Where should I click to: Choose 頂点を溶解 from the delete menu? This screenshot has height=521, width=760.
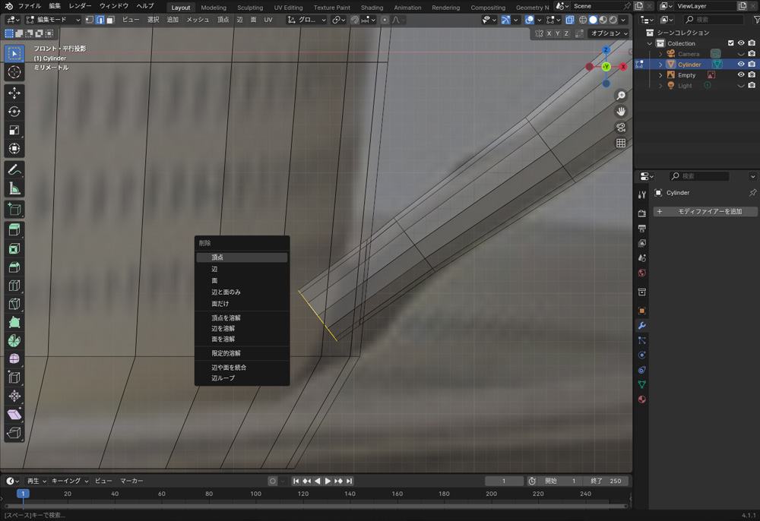(x=226, y=317)
